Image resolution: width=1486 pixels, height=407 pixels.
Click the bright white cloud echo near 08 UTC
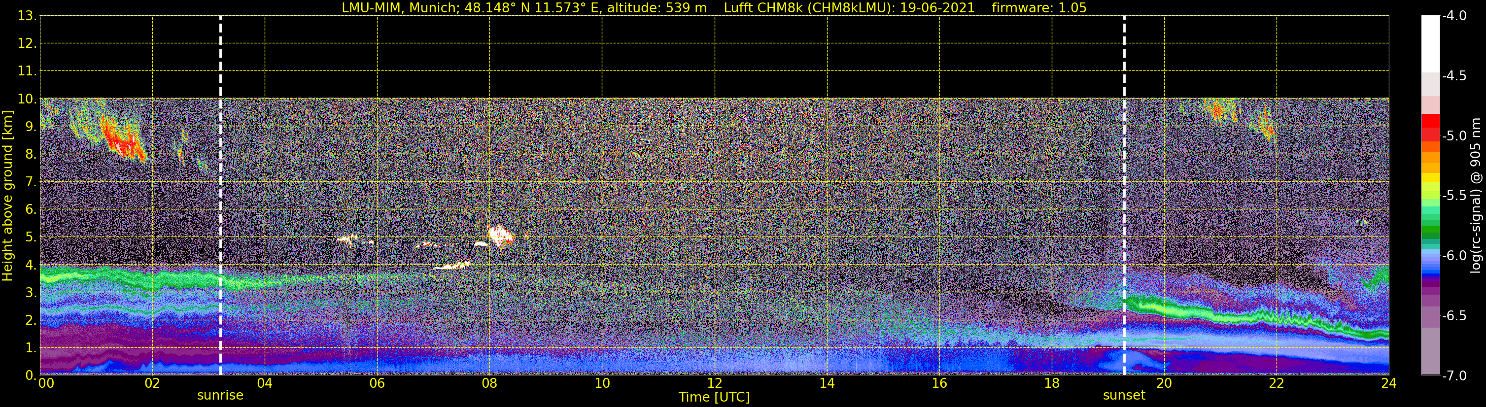click(500, 235)
